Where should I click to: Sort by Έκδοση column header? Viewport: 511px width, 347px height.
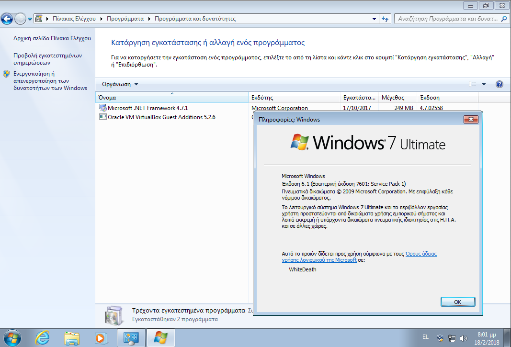(447, 98)
